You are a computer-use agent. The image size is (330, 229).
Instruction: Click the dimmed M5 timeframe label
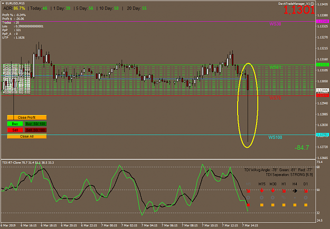(x=248, y=184)
